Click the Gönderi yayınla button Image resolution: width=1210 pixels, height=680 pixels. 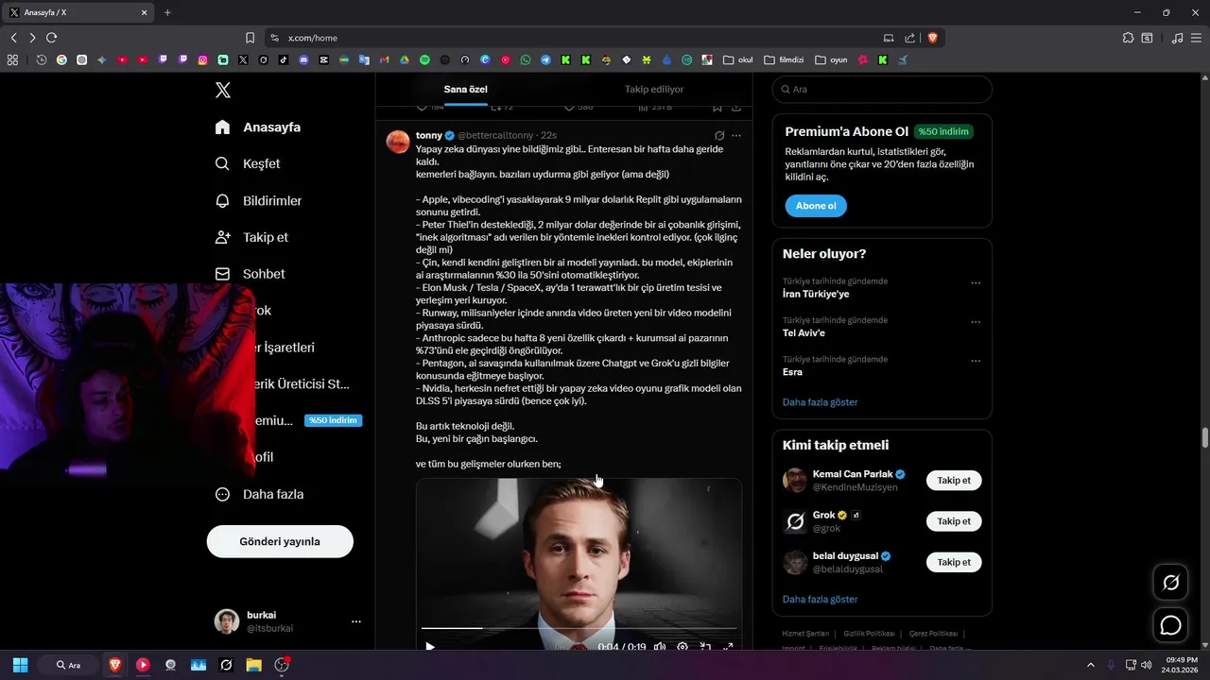[x=280, y=541]
